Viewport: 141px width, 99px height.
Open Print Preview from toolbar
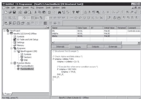pyautogui.click(x=30, y=12)
